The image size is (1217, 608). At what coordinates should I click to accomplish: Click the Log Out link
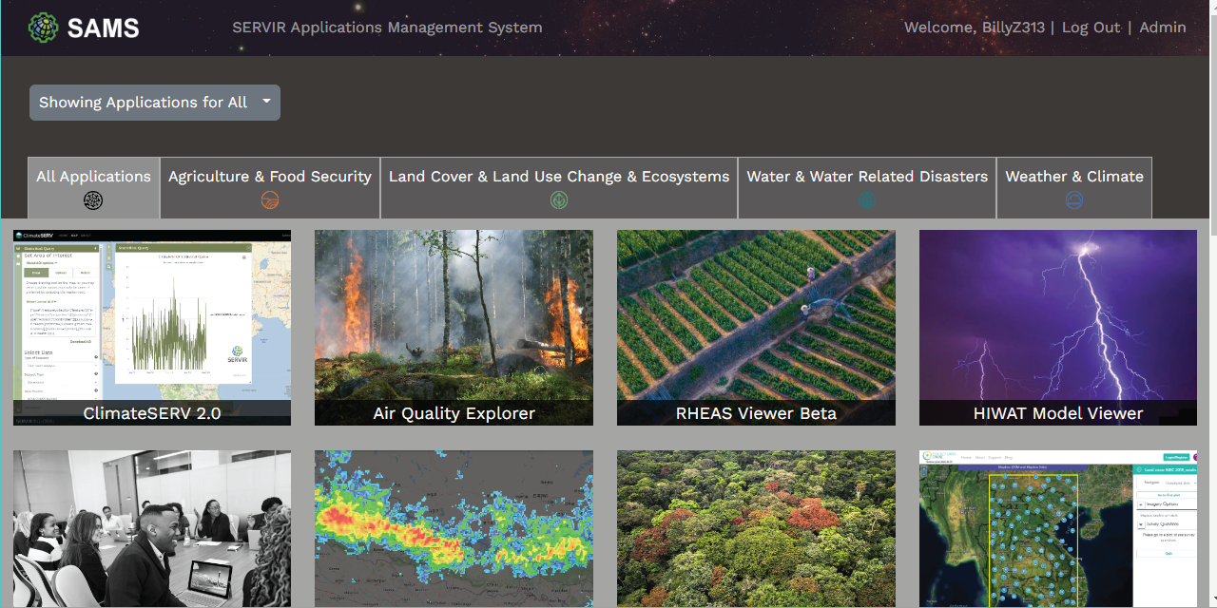tap(1091, 27)
